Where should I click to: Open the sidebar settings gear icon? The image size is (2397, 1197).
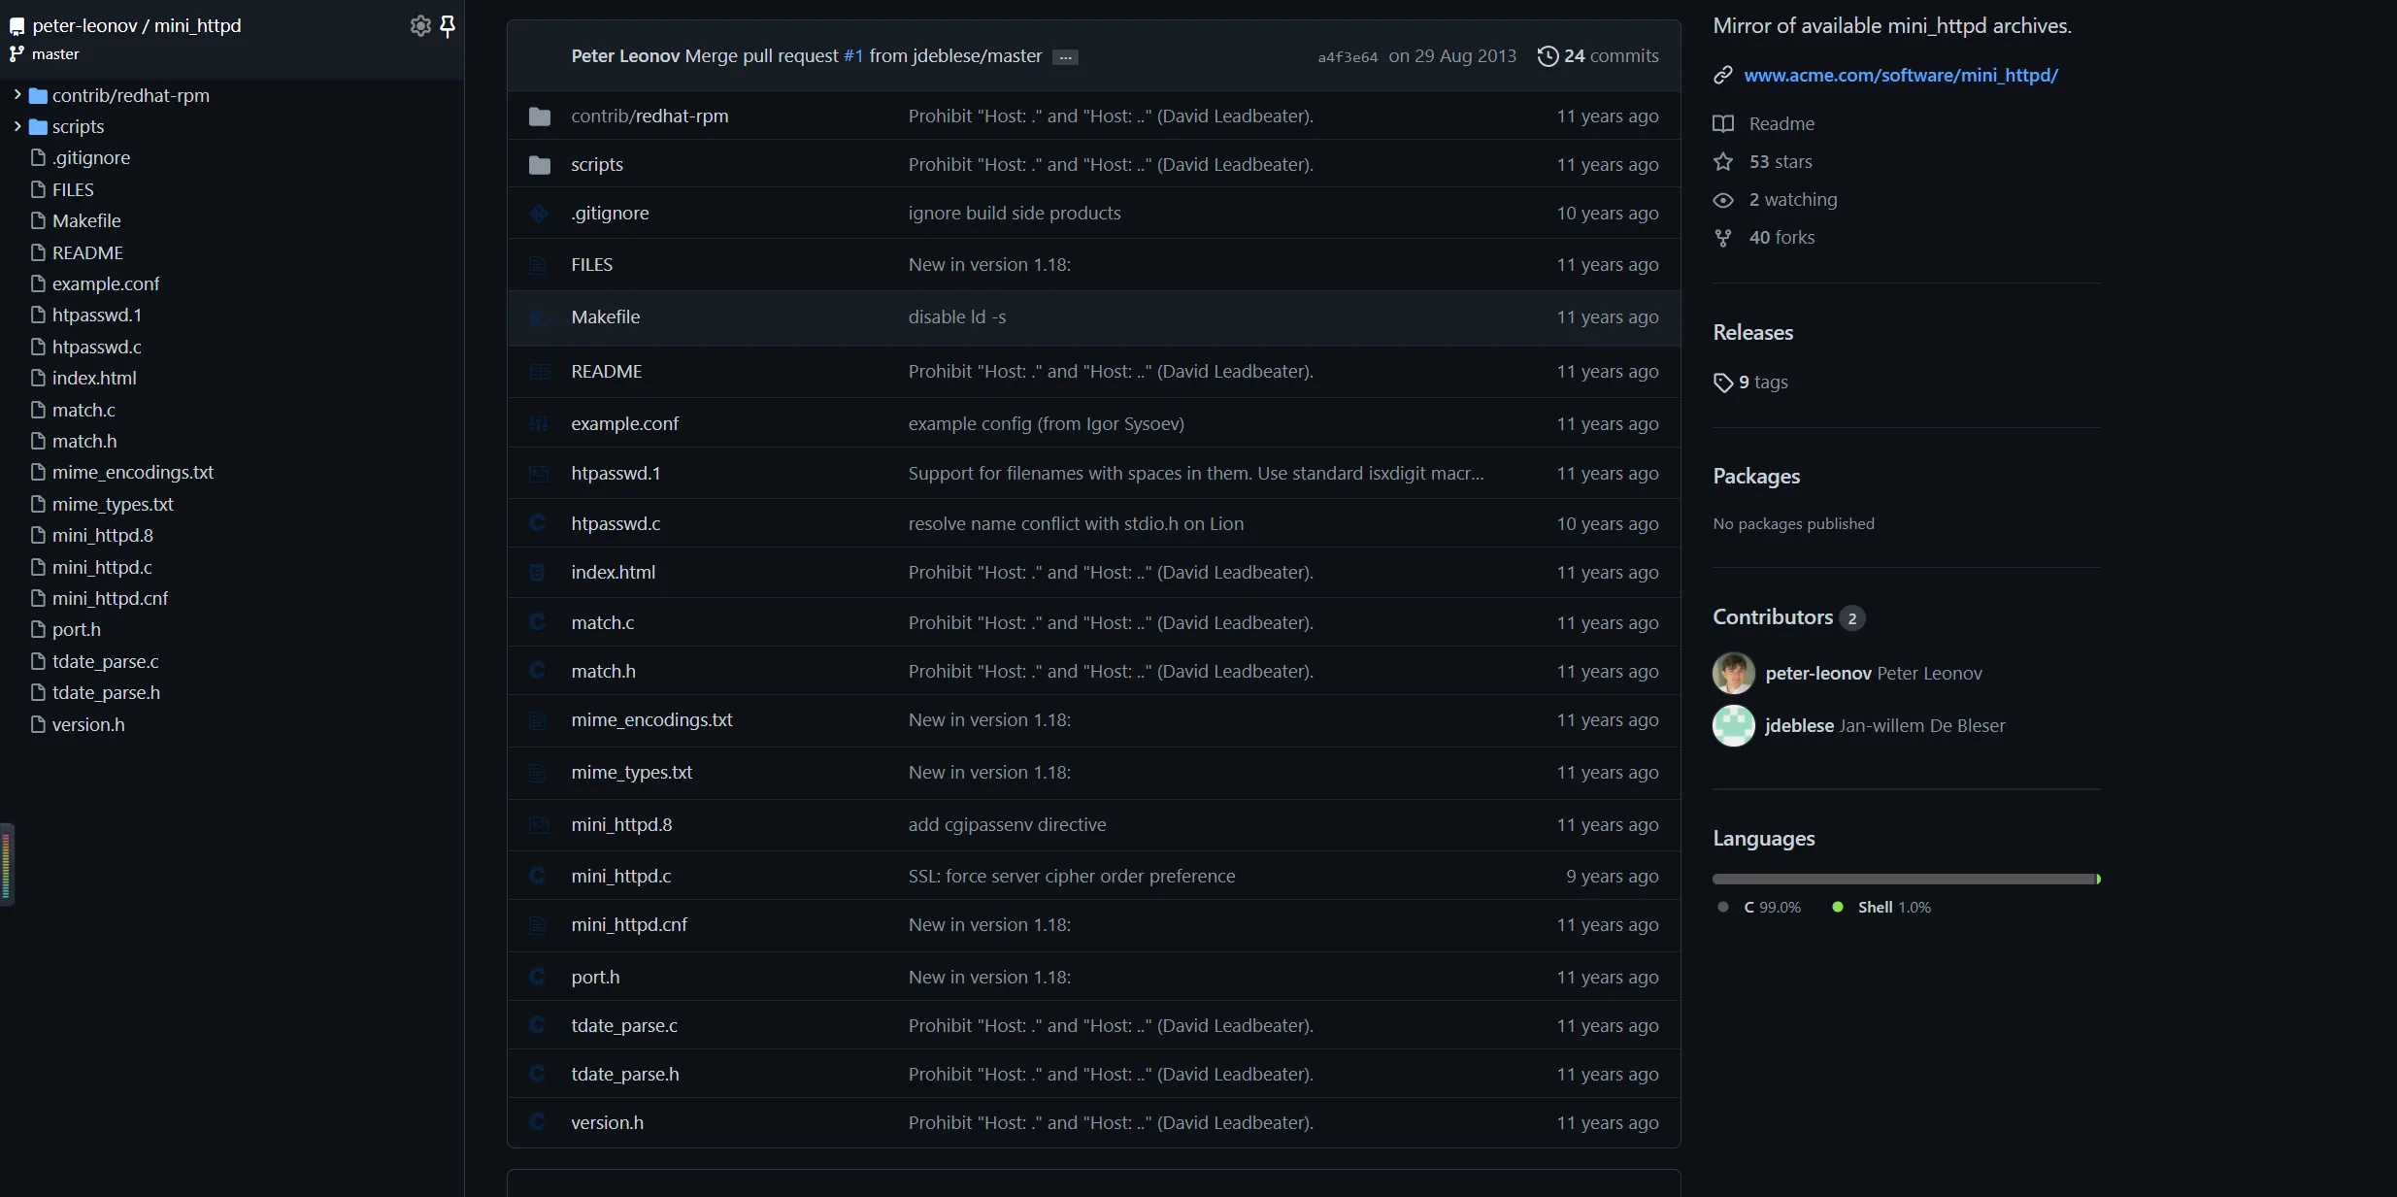[x=420, y=26]
